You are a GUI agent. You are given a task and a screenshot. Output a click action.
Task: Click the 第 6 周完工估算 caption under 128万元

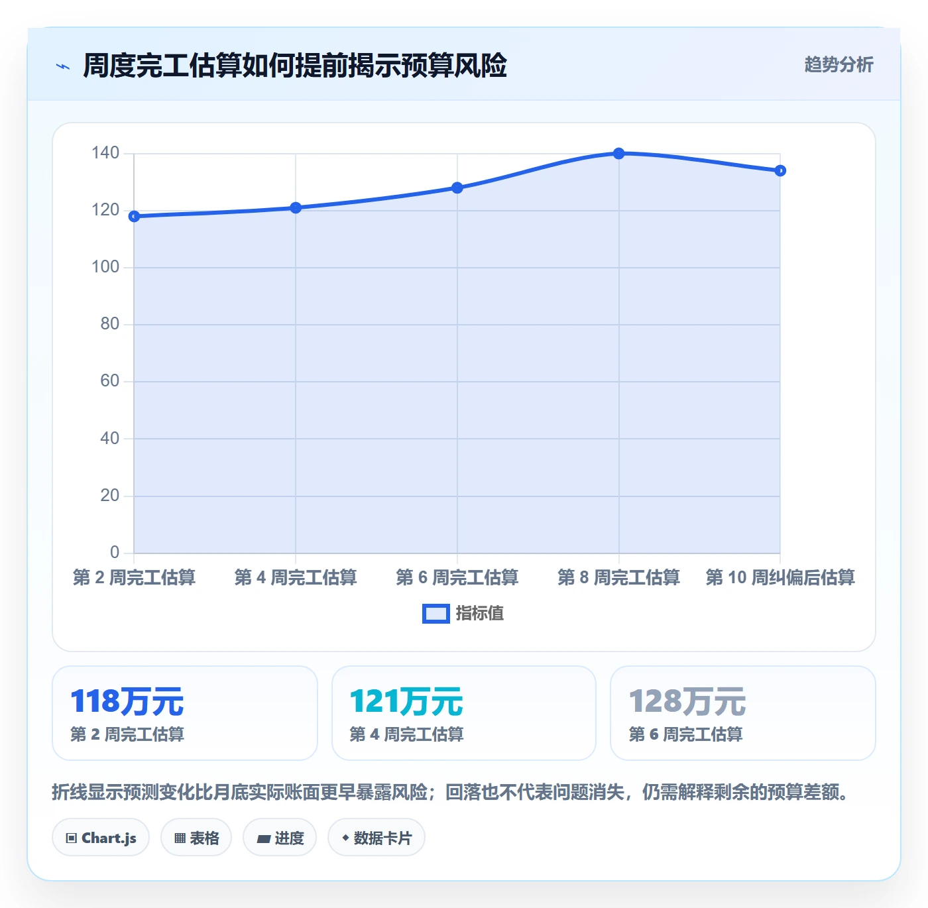(x=685, y=734)
